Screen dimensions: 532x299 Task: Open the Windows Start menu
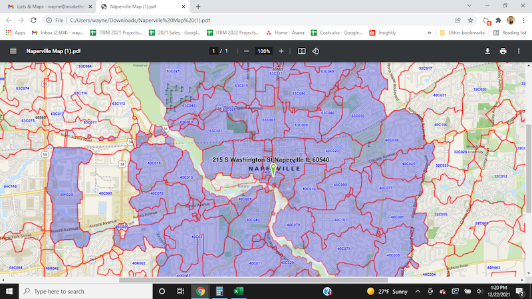[9, 291]
